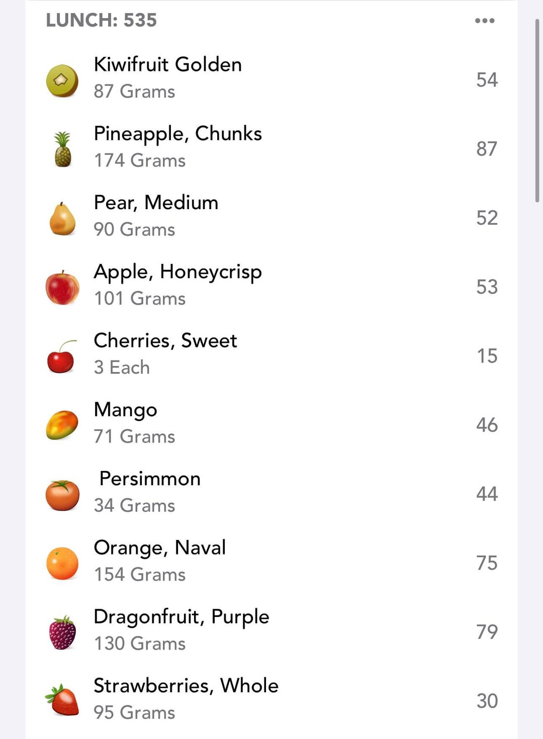
Task: Tap the mango icon
Action: pyautogui.click(x=62, y=425)
